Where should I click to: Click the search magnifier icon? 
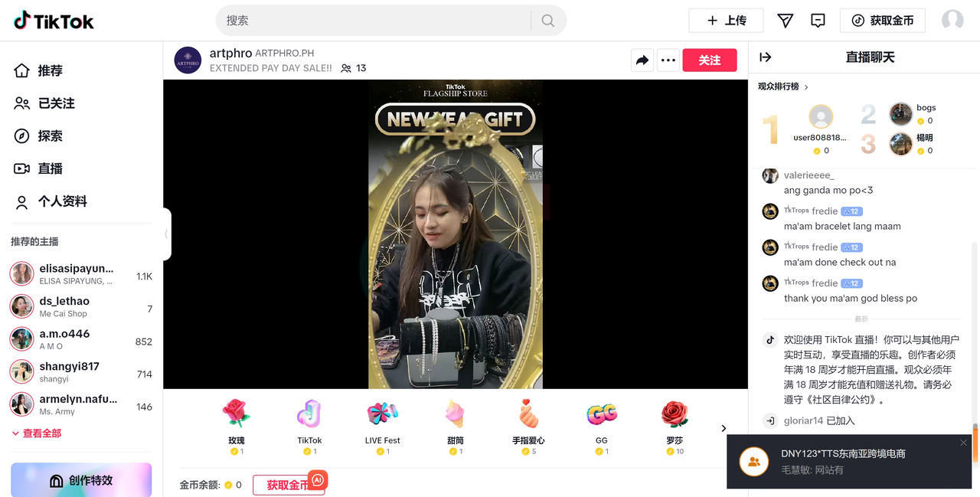click(548, 21)
